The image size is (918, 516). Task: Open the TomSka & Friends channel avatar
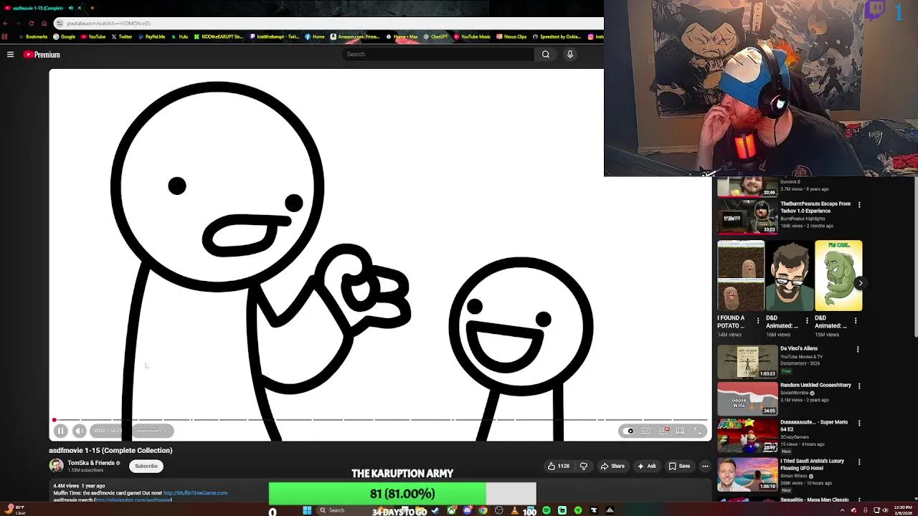tap(56, 466)
